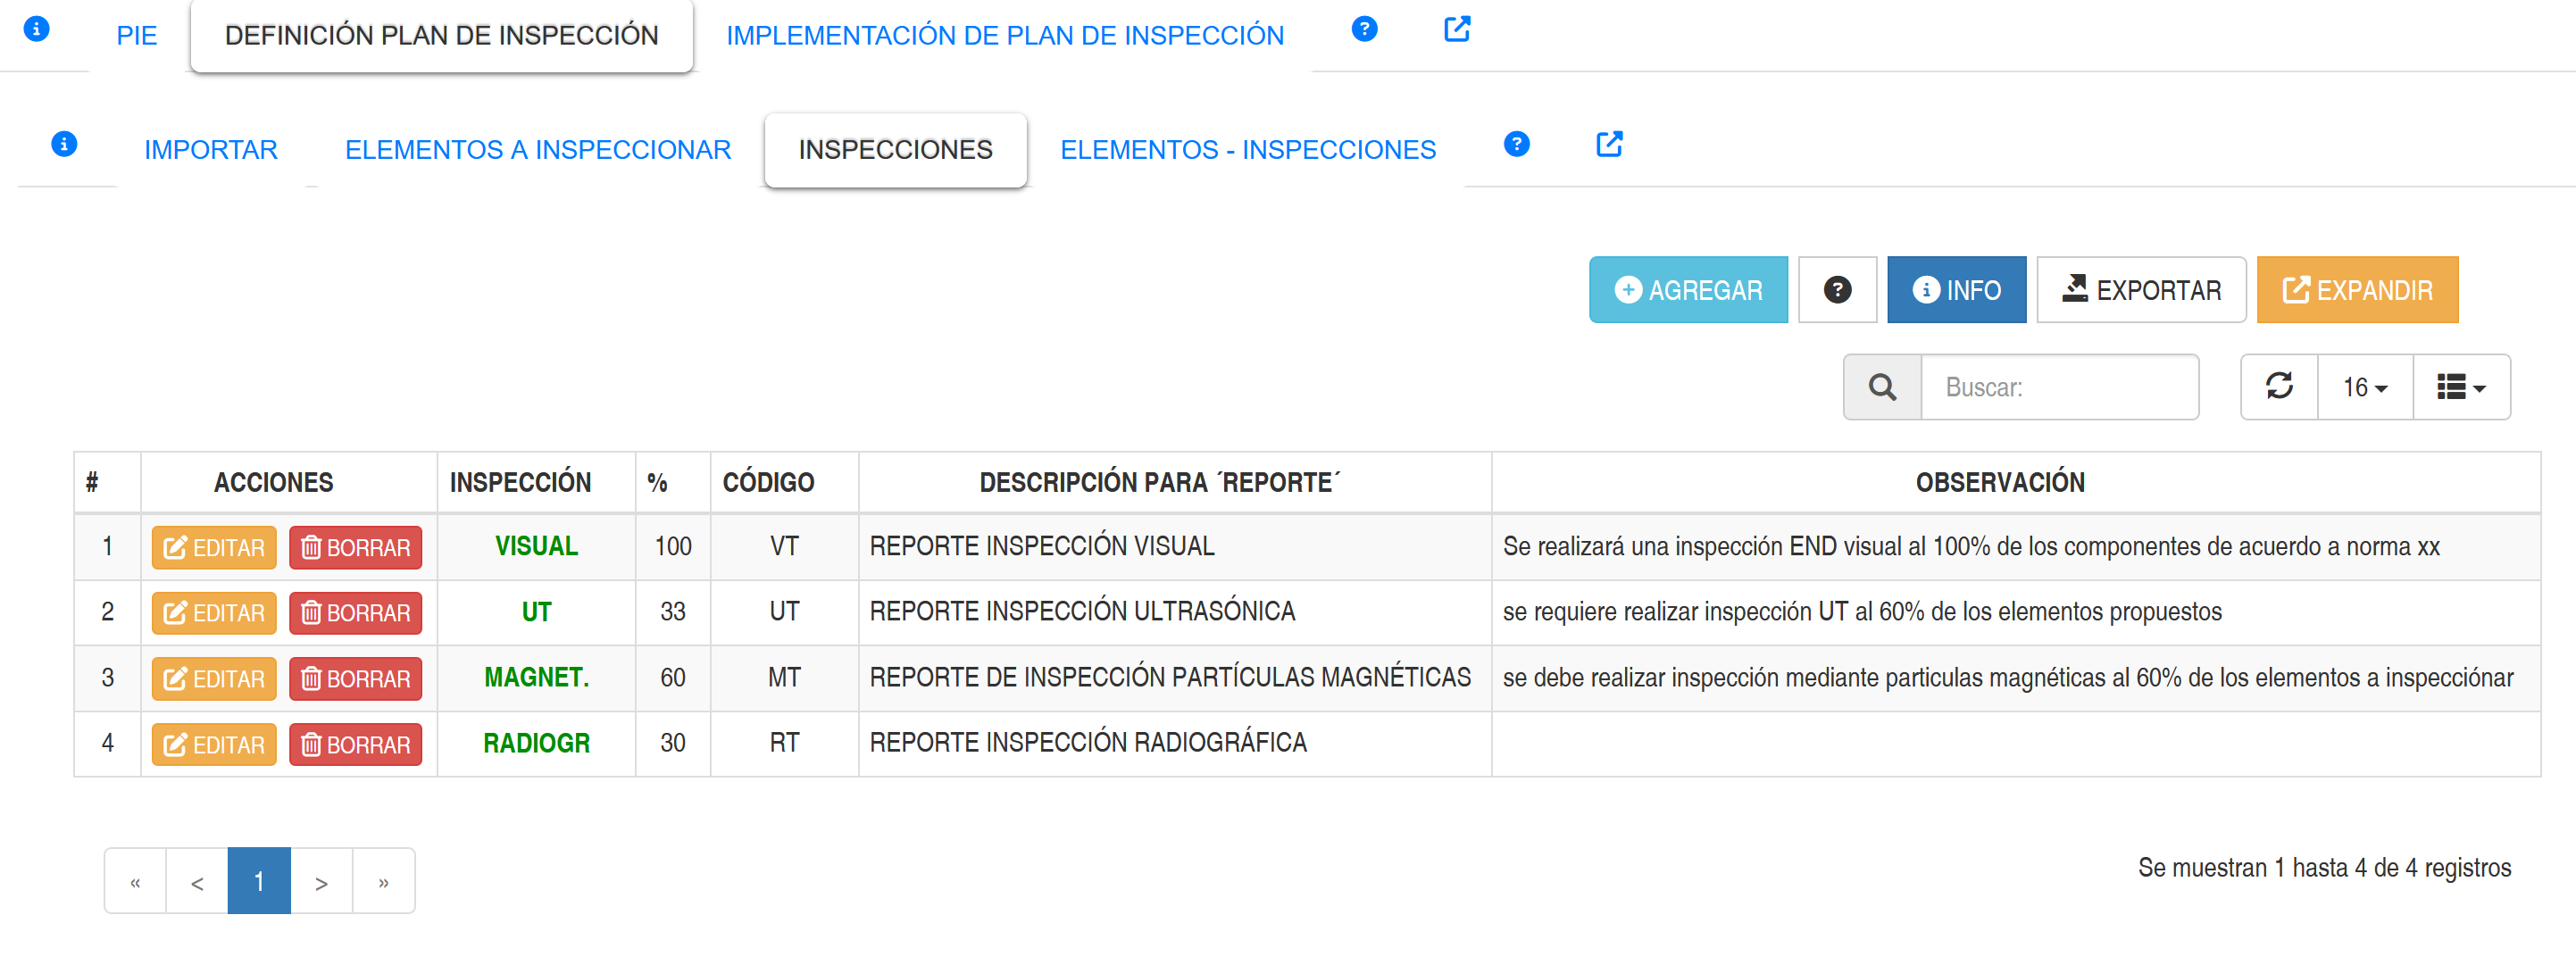2576x965 pixels.
Task: Click external-link icon in second tab row
Action: [x=1608, y=144]
